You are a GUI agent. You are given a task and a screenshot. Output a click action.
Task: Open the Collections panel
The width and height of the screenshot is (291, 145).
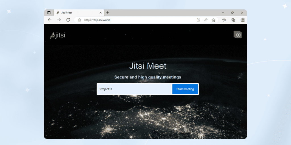click(233, 20)
